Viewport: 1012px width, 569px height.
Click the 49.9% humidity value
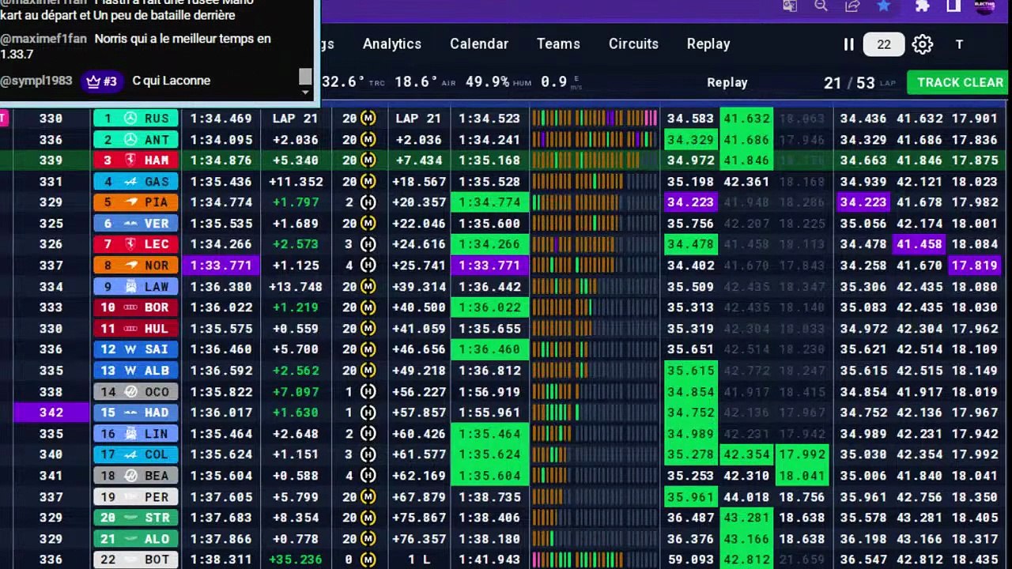pyautogui.click(x=487, y=82)
